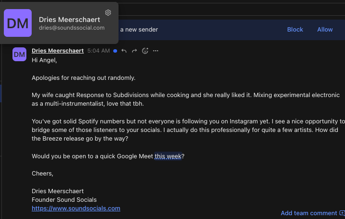
Task: Click dries@soundssocial.com email address
Action: [71, 28]
